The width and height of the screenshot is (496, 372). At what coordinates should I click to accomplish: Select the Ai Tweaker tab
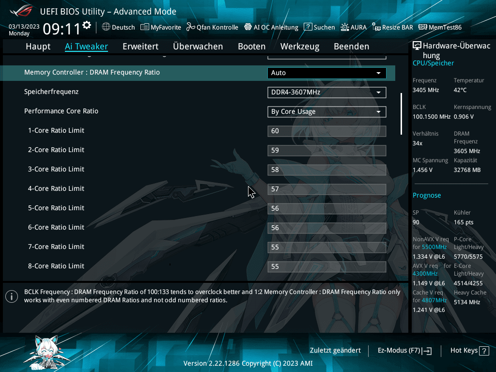(x=86, y=46)
